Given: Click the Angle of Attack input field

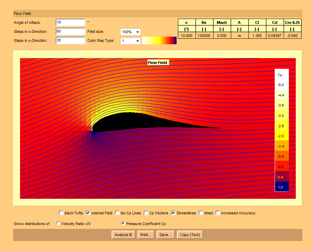Looking at the screenshot, I should (x=70, y=22).
